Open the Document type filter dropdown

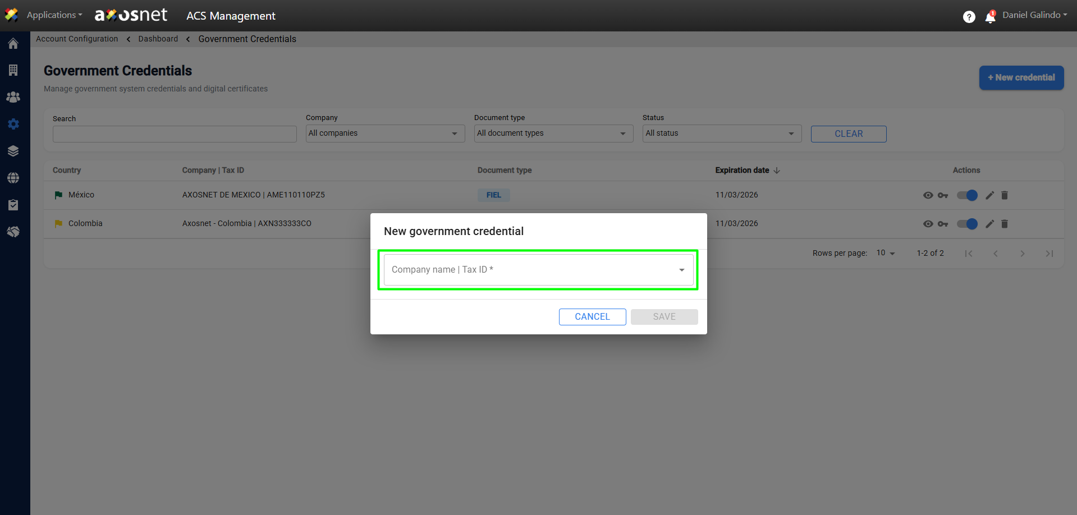[553, 134]
